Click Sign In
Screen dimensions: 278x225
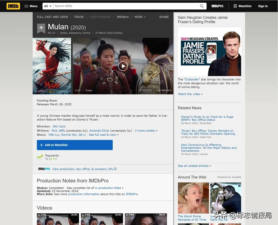click(x=263, y=6)
